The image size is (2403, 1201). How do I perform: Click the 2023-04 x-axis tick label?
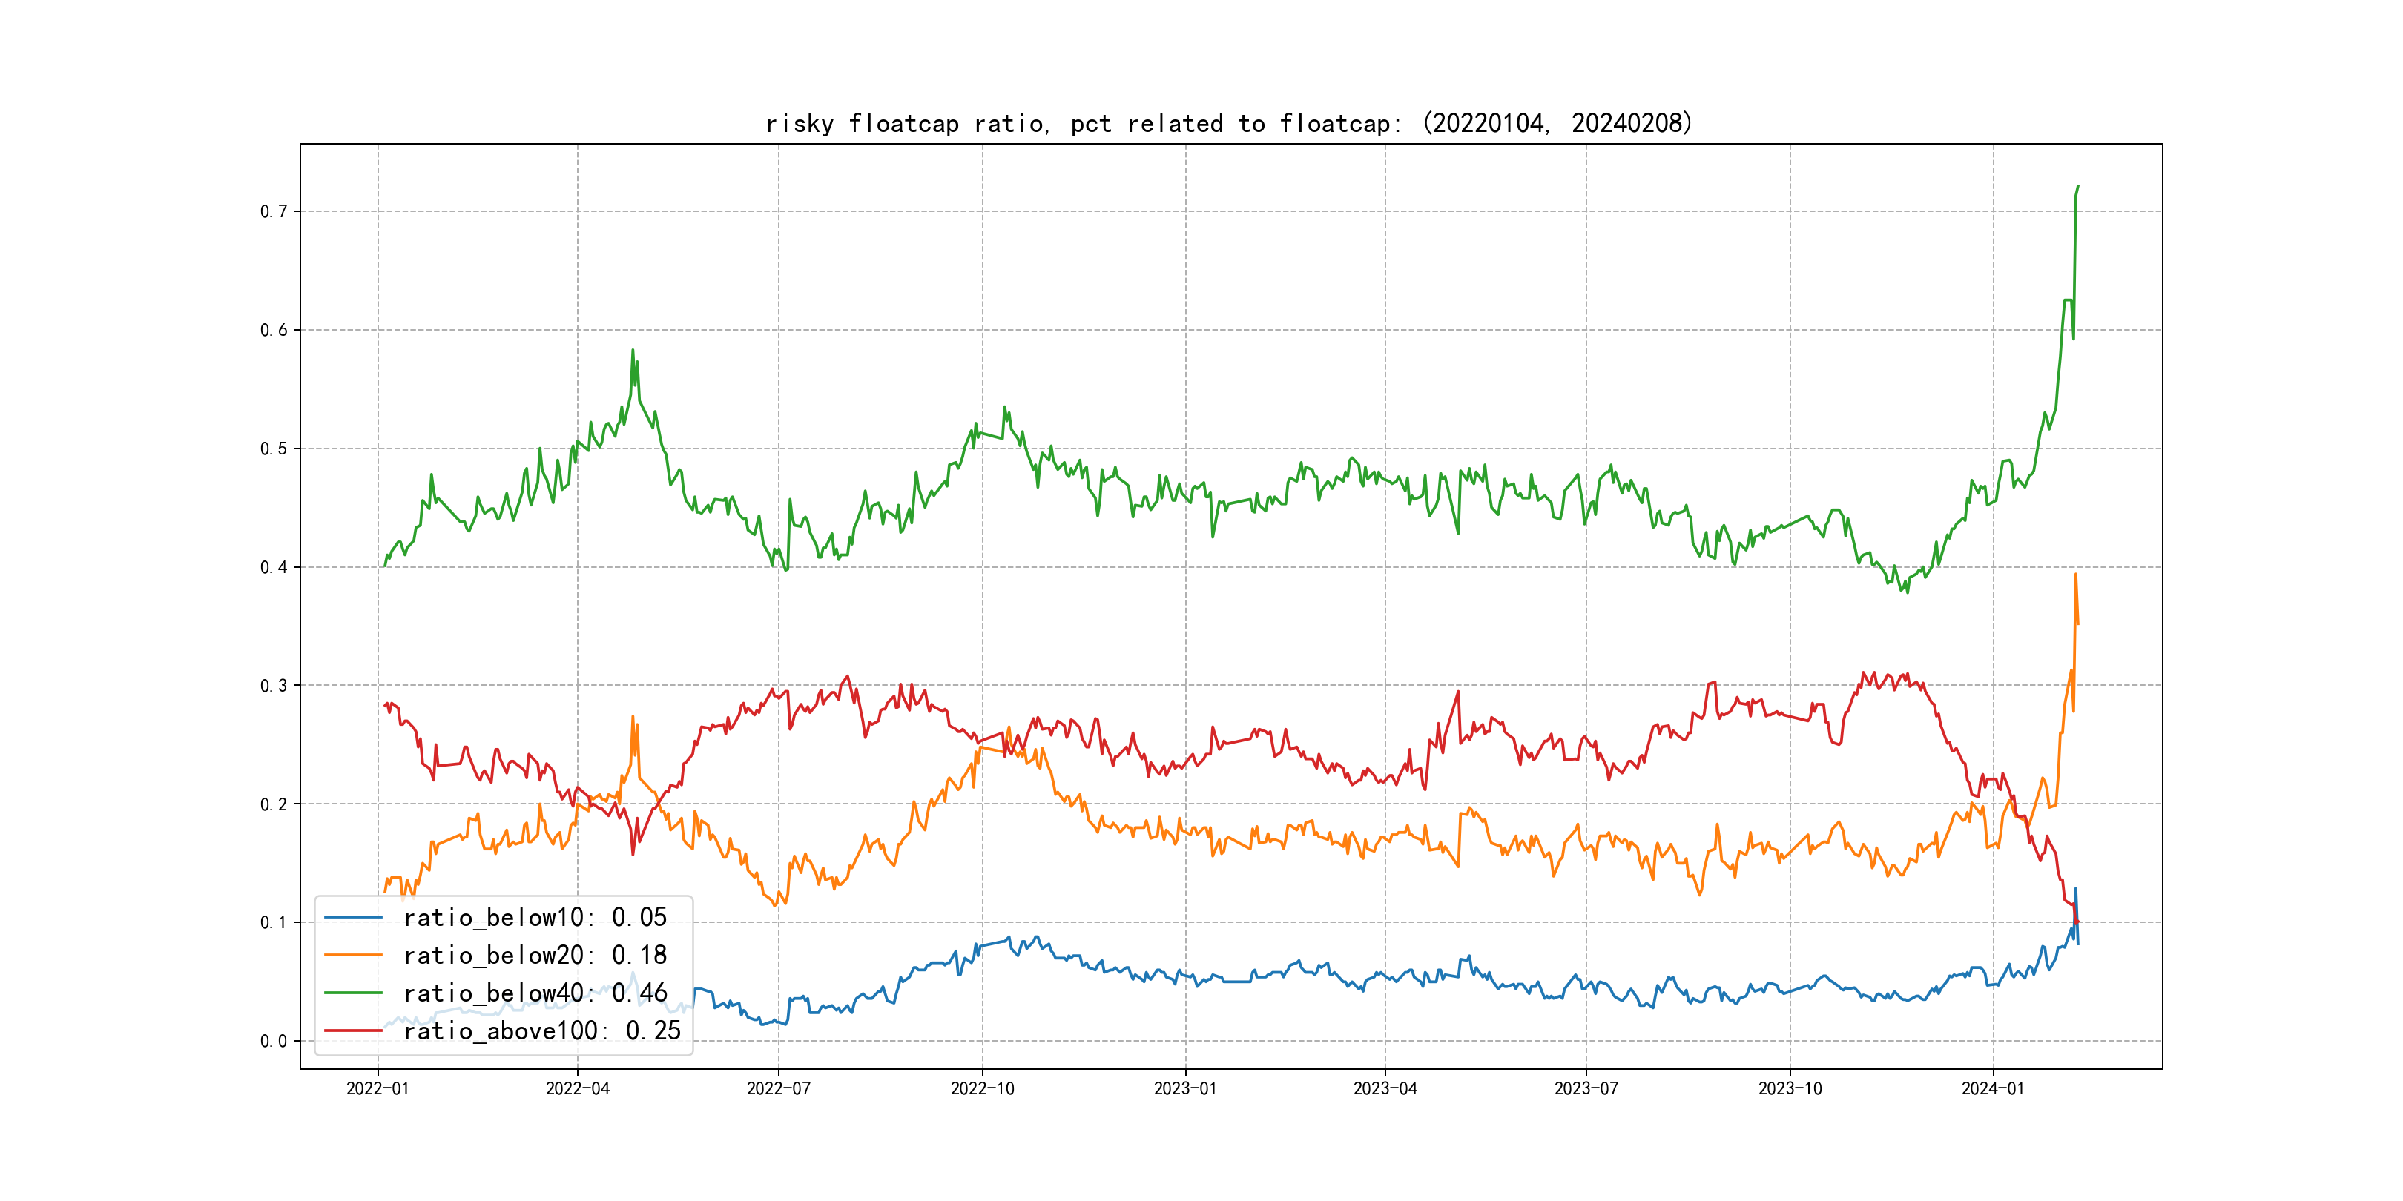click(x=1385, y=1088)
